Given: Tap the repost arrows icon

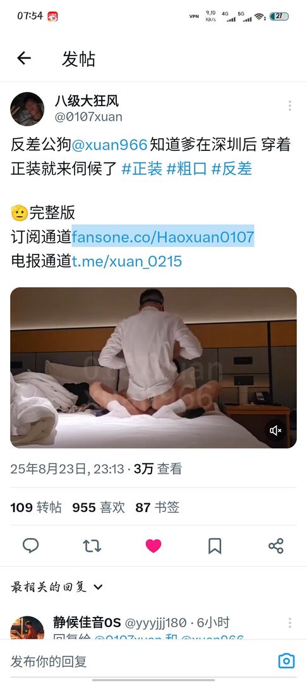Looking at the screenshot, I should pos(92,546).
